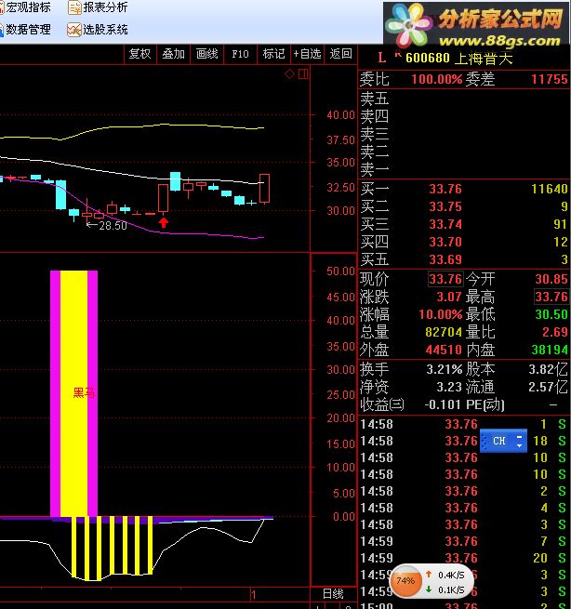
Task: Click 买二 bid price 33.75
Action: click(445, 206)
